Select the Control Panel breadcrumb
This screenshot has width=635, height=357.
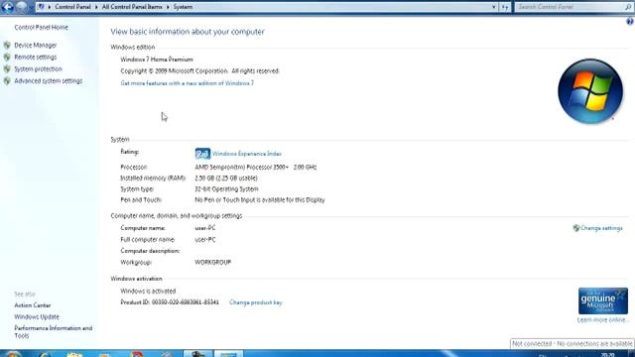click(72, 7)
